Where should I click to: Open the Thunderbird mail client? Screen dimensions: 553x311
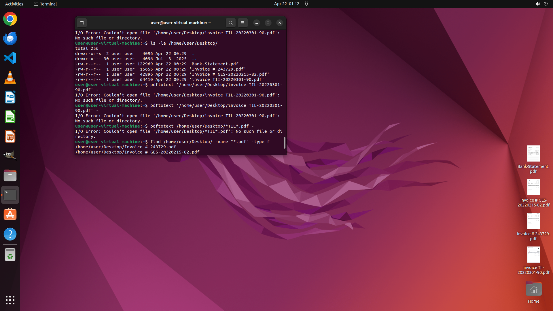(10, 39)
